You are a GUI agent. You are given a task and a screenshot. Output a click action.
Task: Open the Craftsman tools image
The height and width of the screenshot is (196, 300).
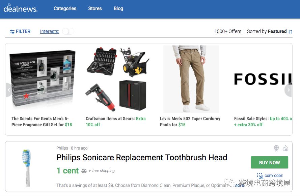117,79
